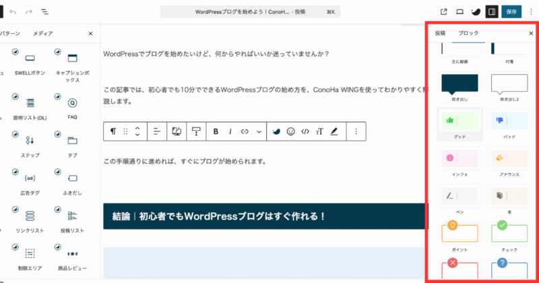Viewport: 539px width, 283px height.
Task: Select the グッド style
Action: coord(459,124)
